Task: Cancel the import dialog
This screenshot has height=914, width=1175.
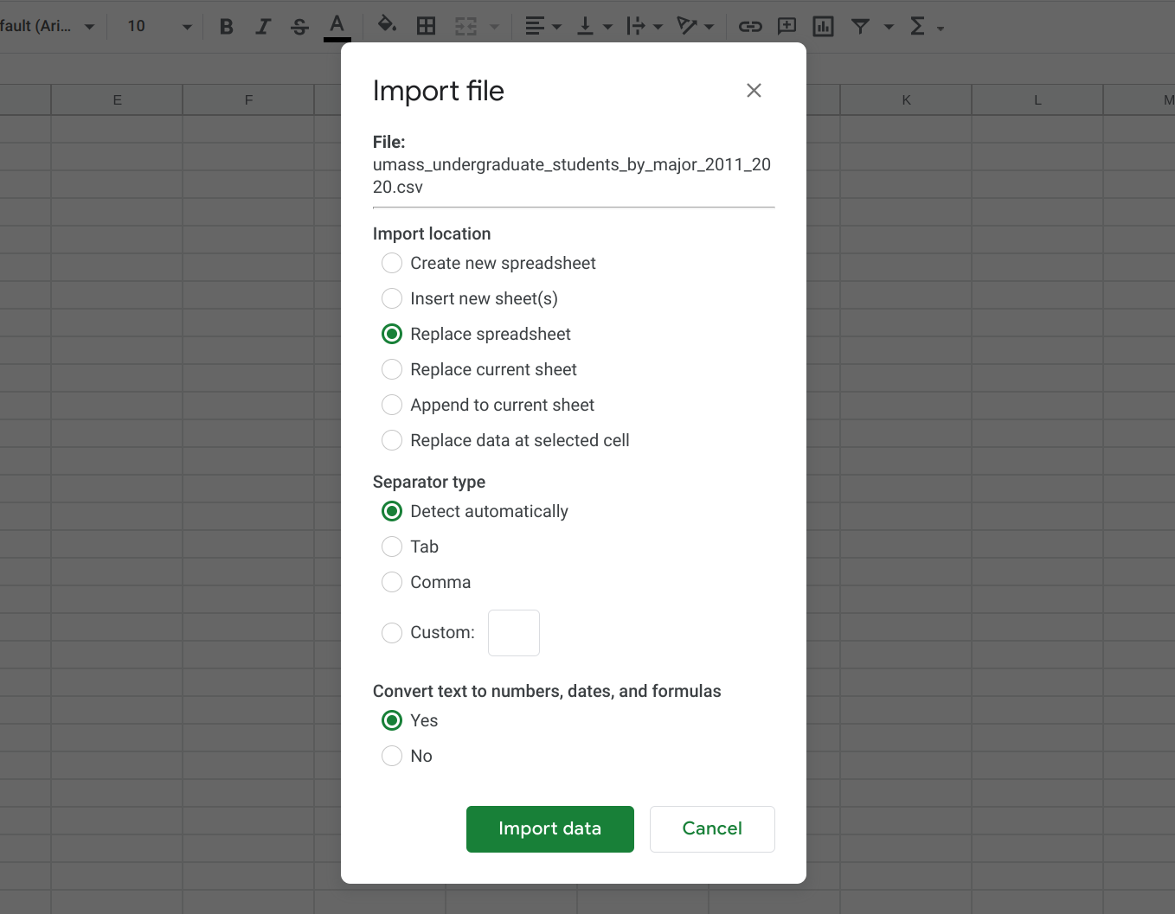Action: click(711, 828)
